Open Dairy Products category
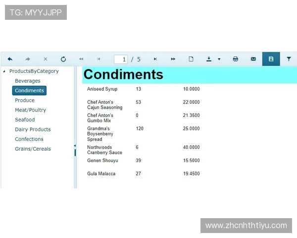 coord(33,129)
